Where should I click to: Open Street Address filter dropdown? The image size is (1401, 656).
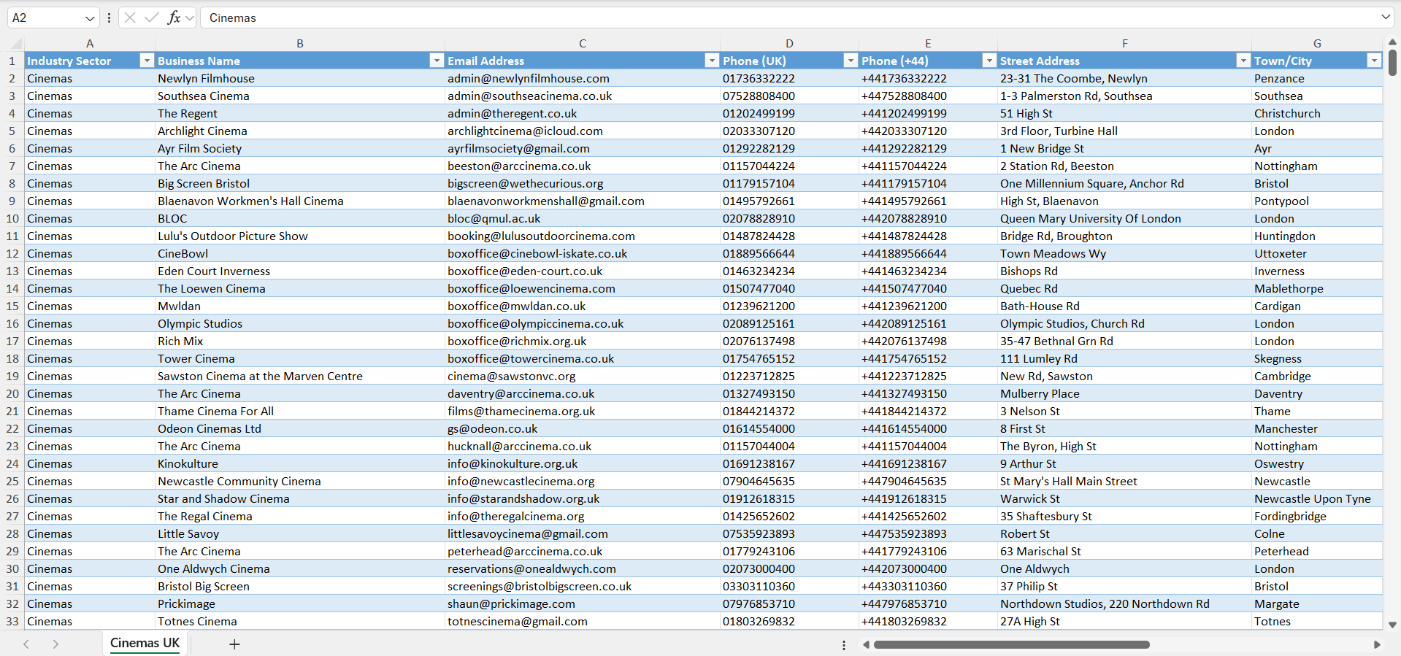pyautogui.click(x=1243, y=61)
